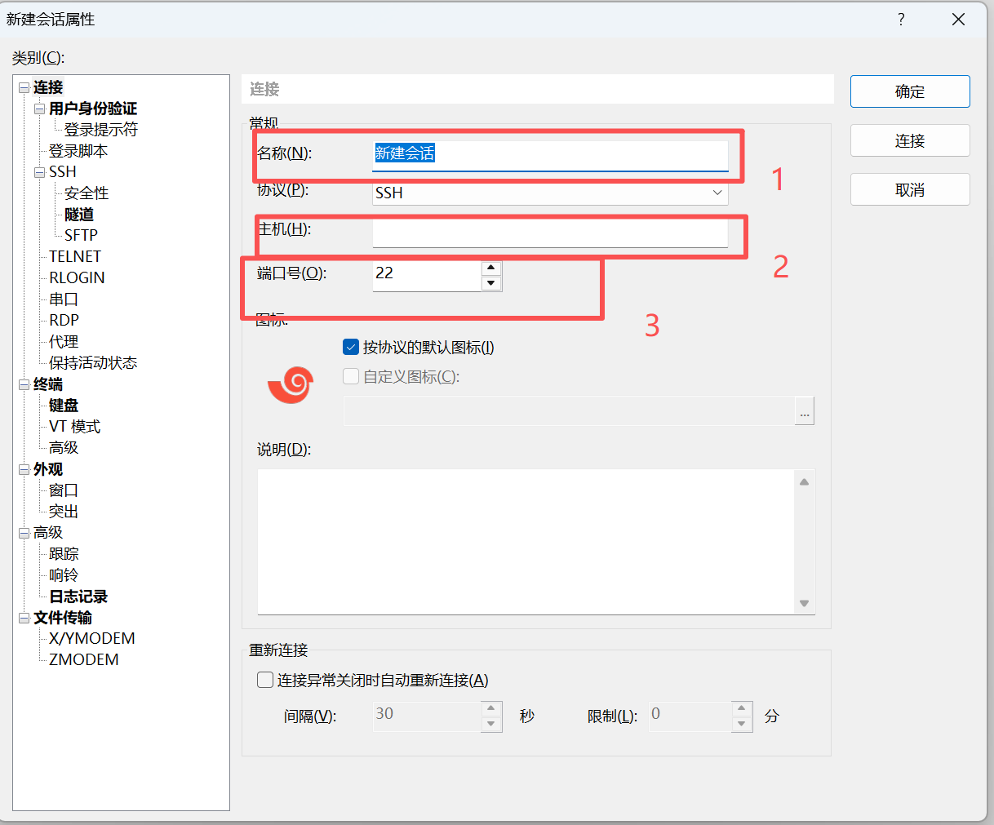This screenshot has height=825, width=994.
Task: Select 登录提示符 in tree
Action: pyautogui.click(x=101, y=130)
